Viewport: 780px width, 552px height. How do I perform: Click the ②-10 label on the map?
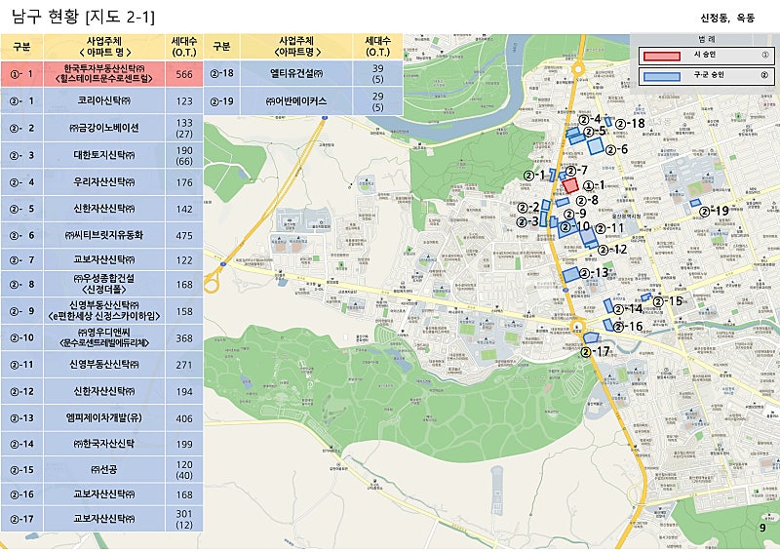click(x=575, y=227)
